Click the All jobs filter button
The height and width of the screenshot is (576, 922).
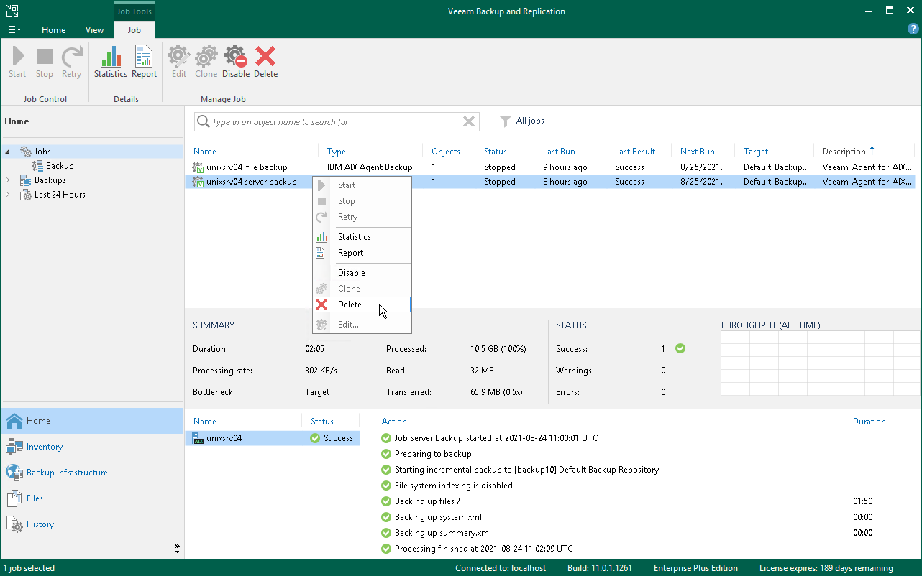(523, 121)
